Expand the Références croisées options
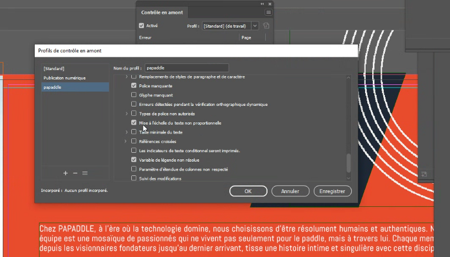 pyautogui.click(x=126, y=142)
